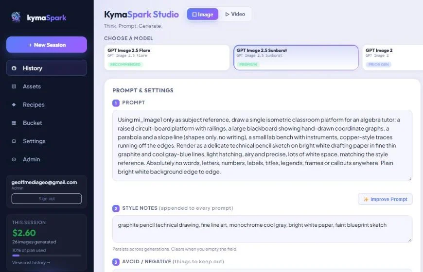Select the GPT Image 2 model card
The width and height of the screenshot is (423, 272).
coord(393,57)
